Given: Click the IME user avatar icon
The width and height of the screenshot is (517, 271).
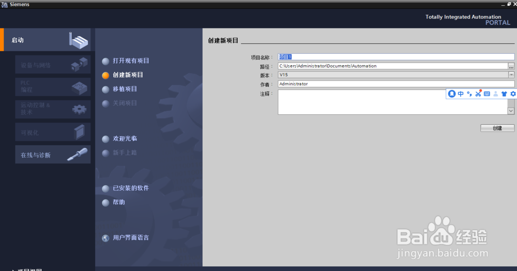Looking at the screenshot, I should click(452, 94).
